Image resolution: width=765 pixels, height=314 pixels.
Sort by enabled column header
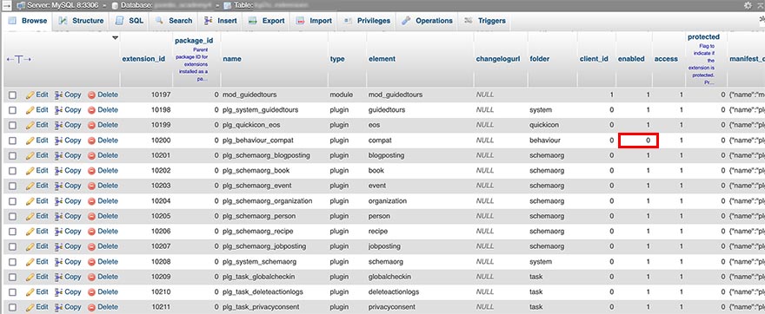(631, 59)
